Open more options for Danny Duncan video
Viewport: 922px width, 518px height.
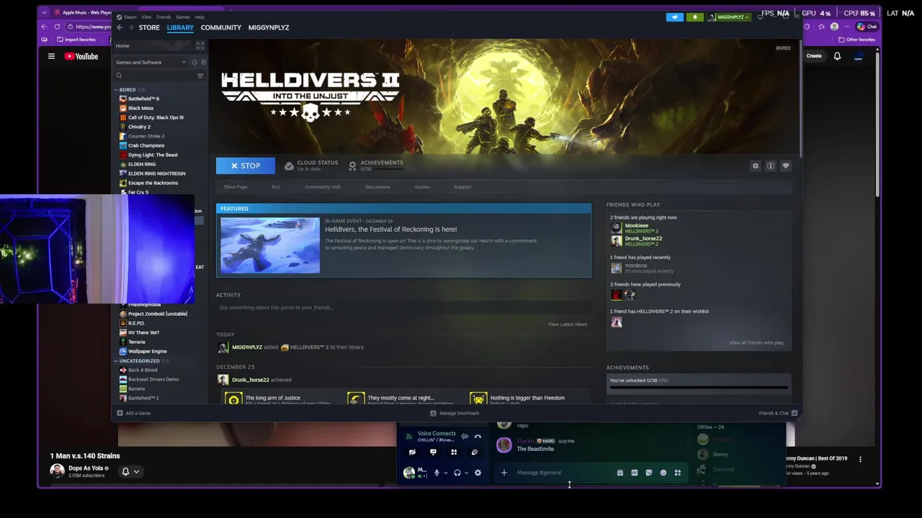point(860,459)
